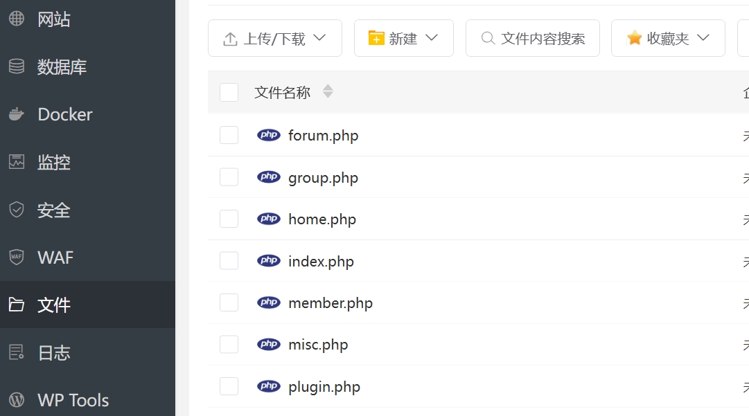
Task: Click the security shield checkmark icon
Action: (17, 210)
